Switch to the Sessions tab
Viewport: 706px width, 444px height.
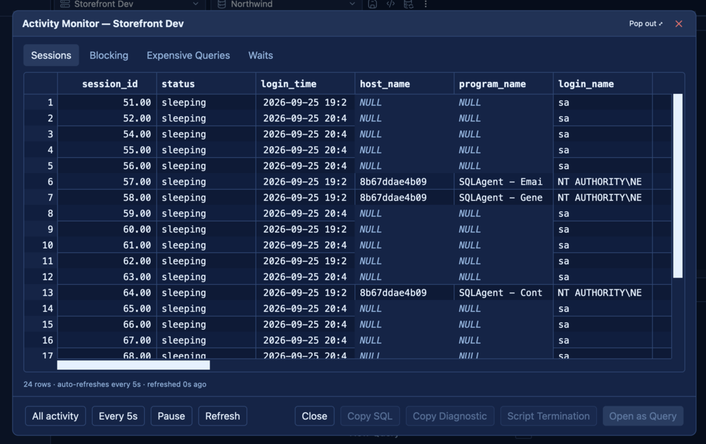pyautogui.click(x=51, y=55)
